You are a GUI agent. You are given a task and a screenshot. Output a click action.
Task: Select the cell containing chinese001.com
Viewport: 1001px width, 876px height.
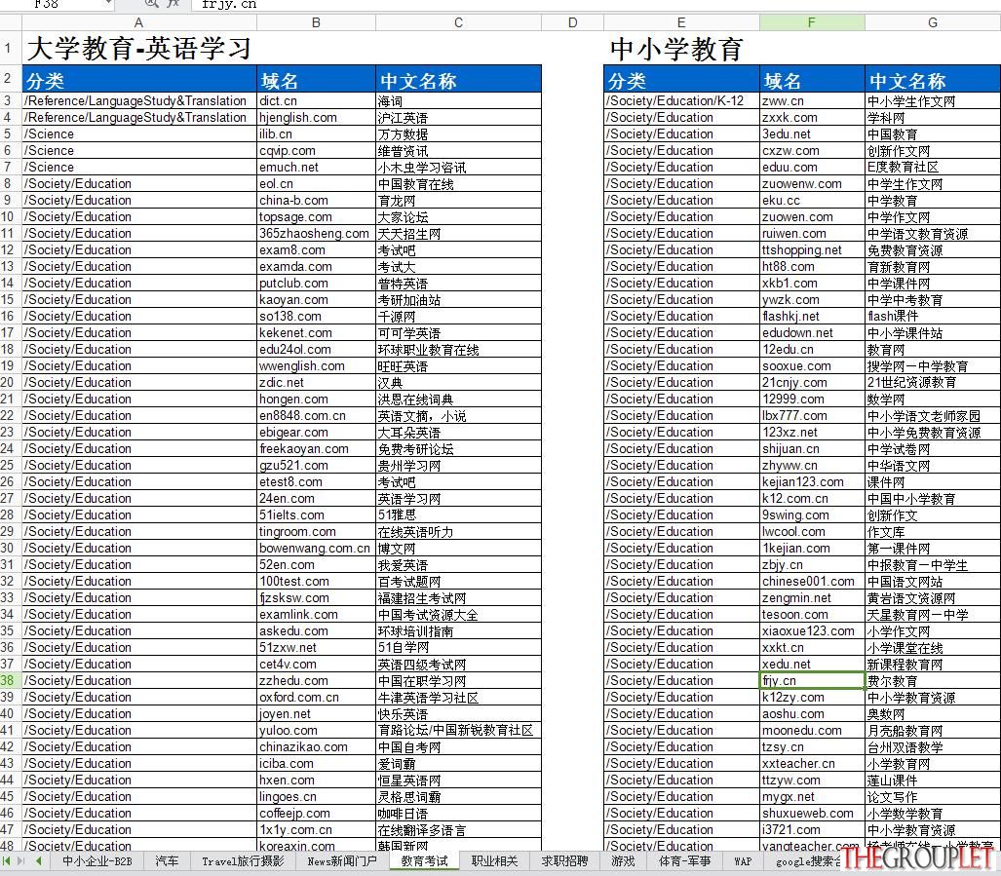(812, 581)
